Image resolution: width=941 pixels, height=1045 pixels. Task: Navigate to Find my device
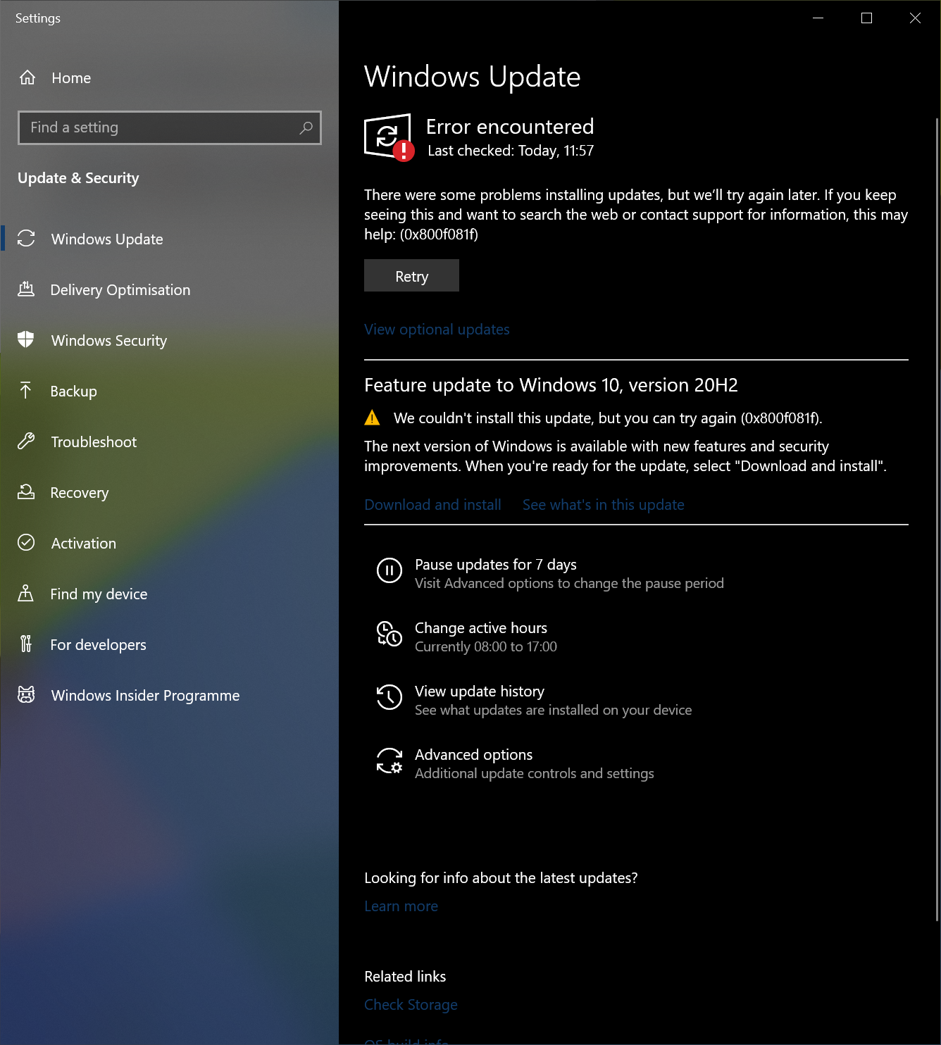[x=169, y=594]
